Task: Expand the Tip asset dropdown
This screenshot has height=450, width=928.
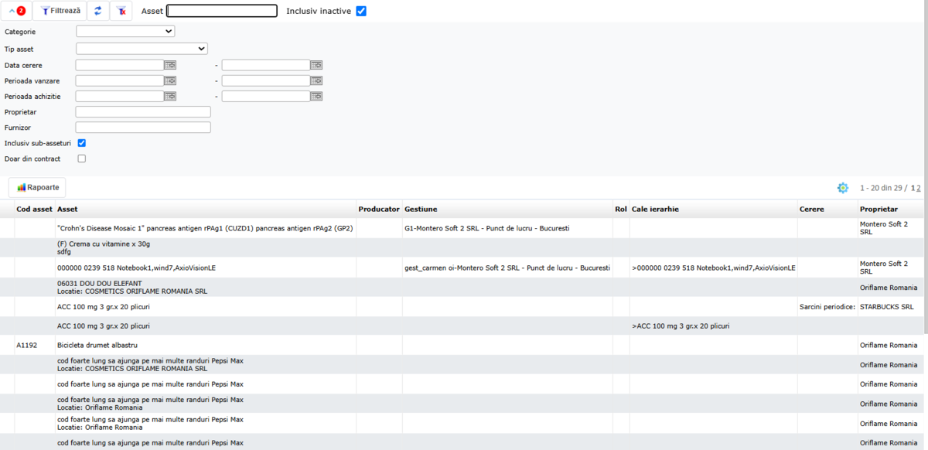Action: tap(142, 49)
